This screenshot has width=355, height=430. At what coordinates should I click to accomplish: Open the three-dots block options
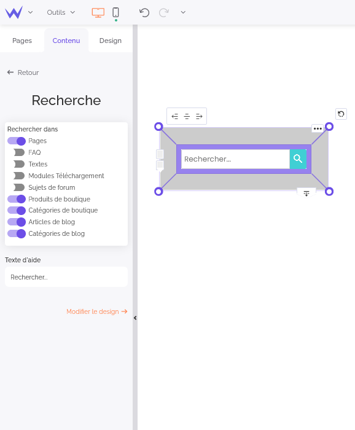318,128
